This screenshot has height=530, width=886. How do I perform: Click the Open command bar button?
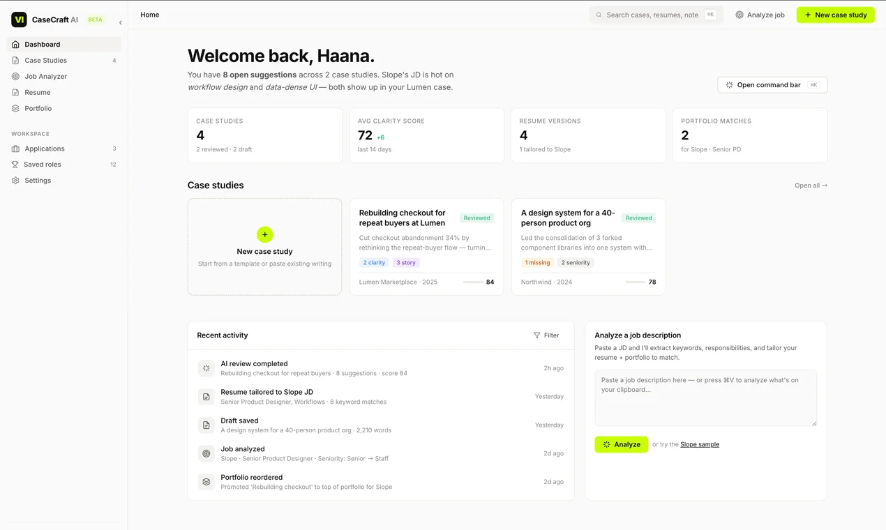coord(772,85)
